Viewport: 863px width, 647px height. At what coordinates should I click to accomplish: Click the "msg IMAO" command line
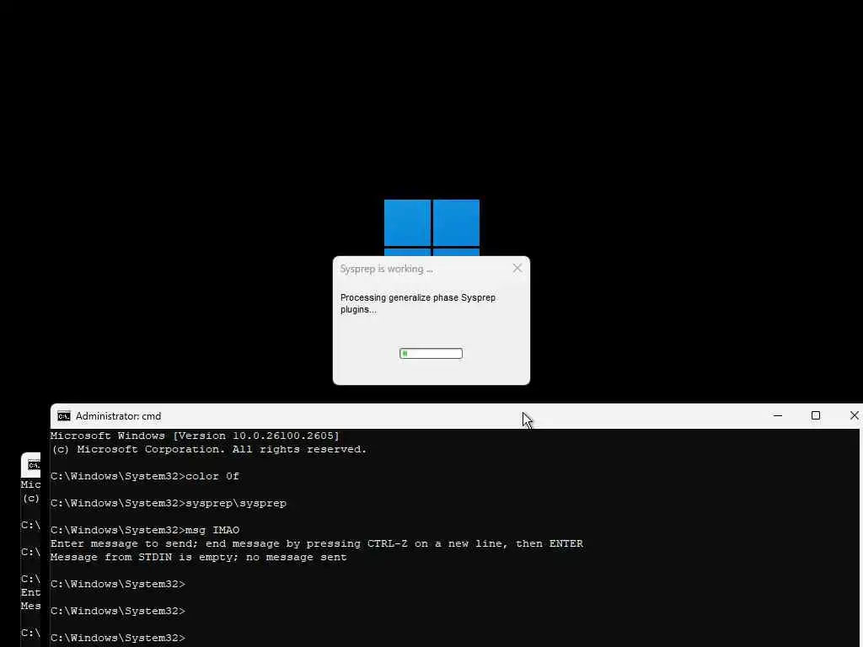tap(145, 531)
